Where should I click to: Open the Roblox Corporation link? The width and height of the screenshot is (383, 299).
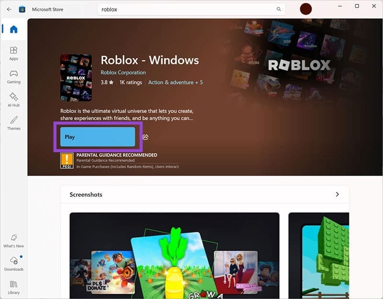123,72
